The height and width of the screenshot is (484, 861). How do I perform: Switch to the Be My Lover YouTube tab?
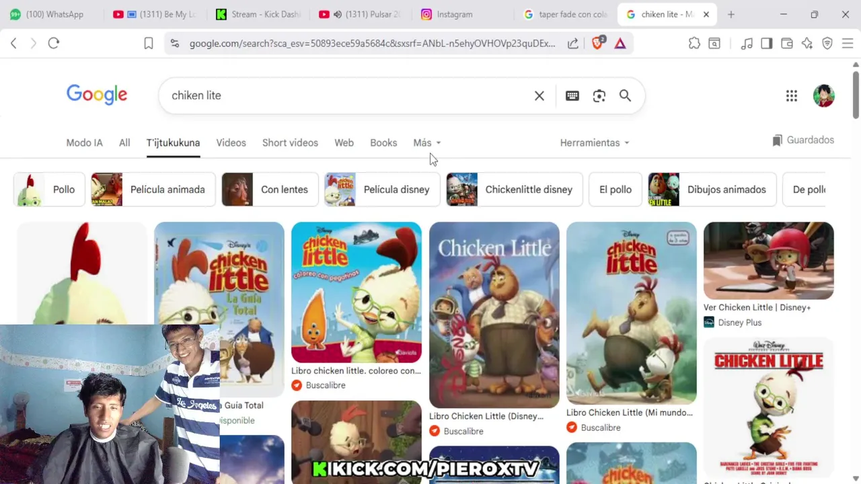click(154, 14)
